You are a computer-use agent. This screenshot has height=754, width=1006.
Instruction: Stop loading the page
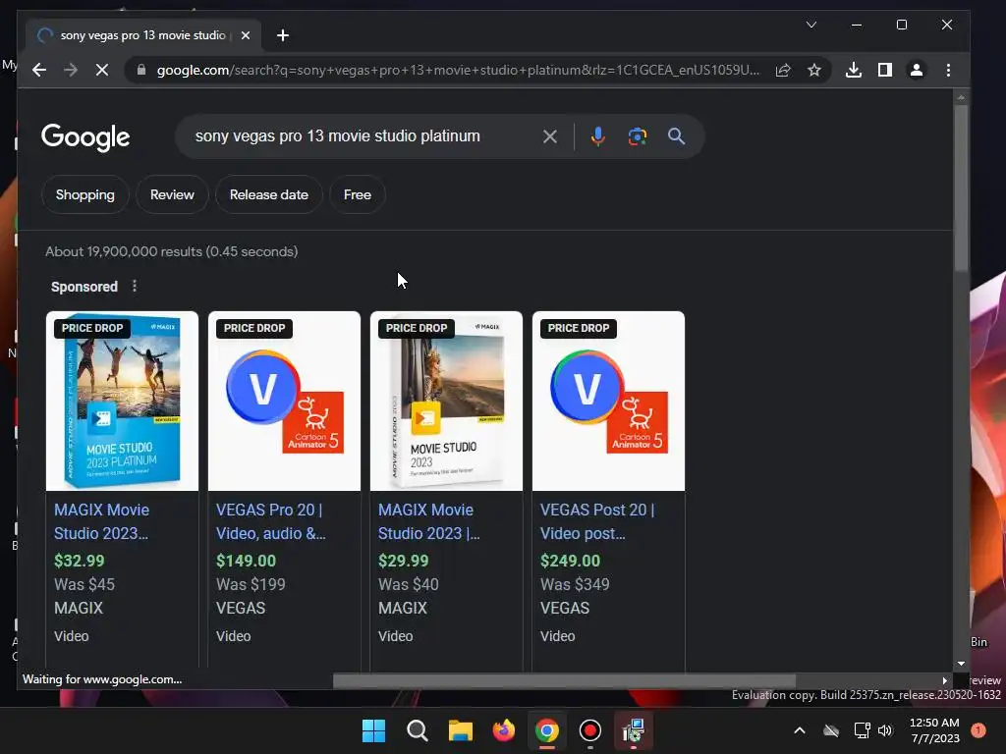pos(102,70)
